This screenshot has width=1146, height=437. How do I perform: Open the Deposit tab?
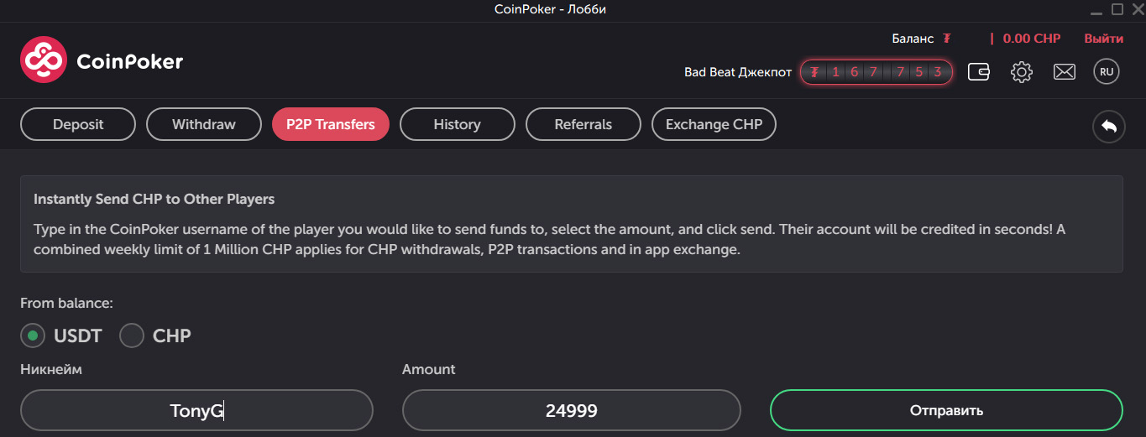[x=78, y=124]
